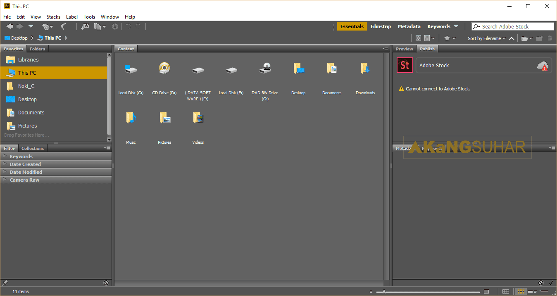Click the This PC breadcrumb in the path bar

click(x=49, y=38)
